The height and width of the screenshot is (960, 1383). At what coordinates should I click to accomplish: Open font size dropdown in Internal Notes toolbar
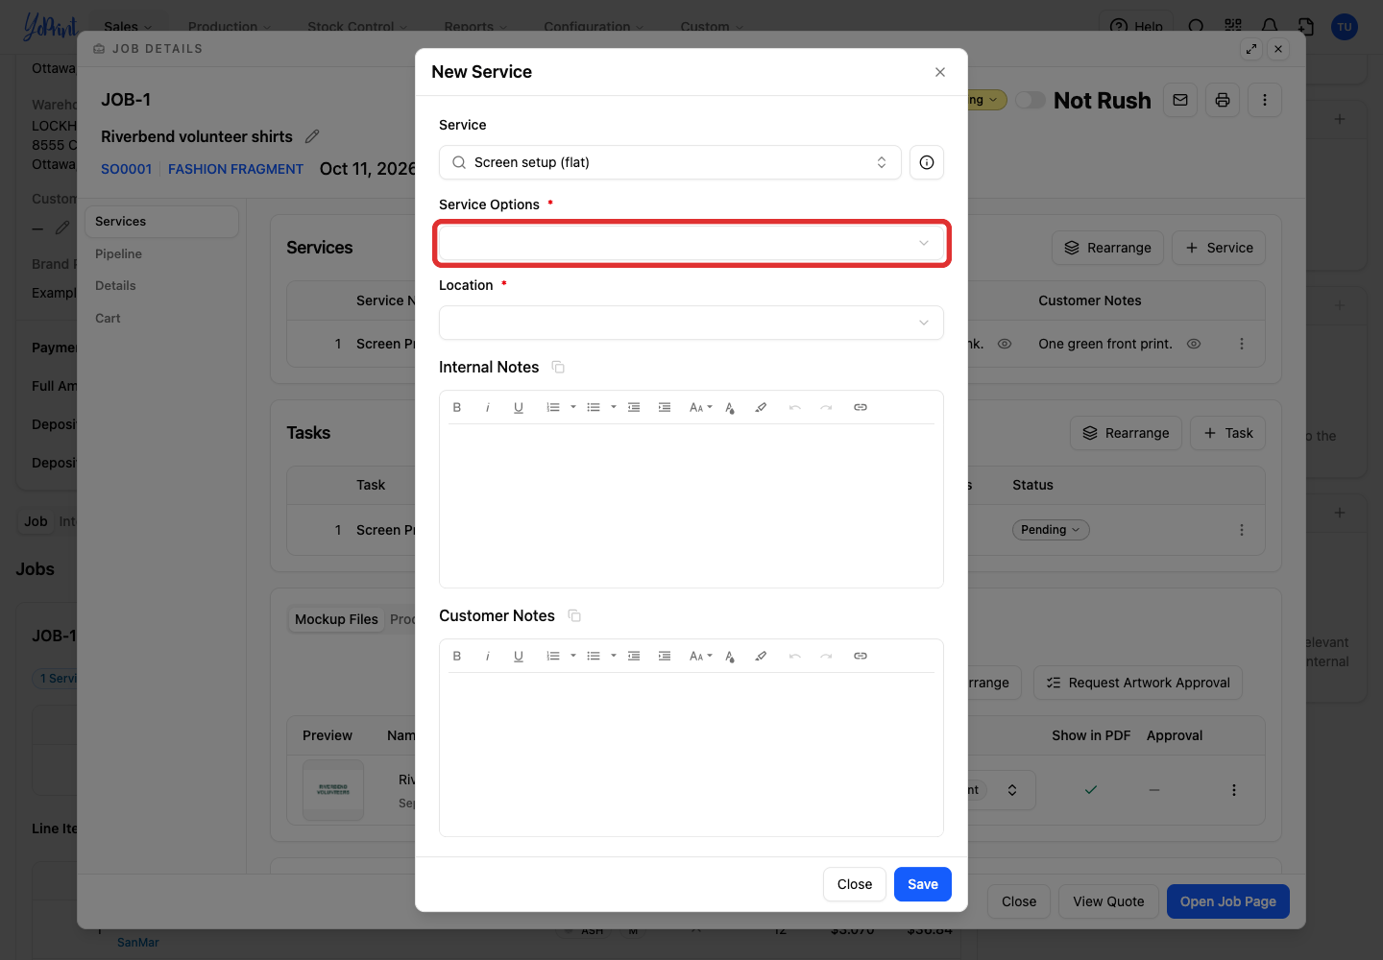tap(701, 407)
